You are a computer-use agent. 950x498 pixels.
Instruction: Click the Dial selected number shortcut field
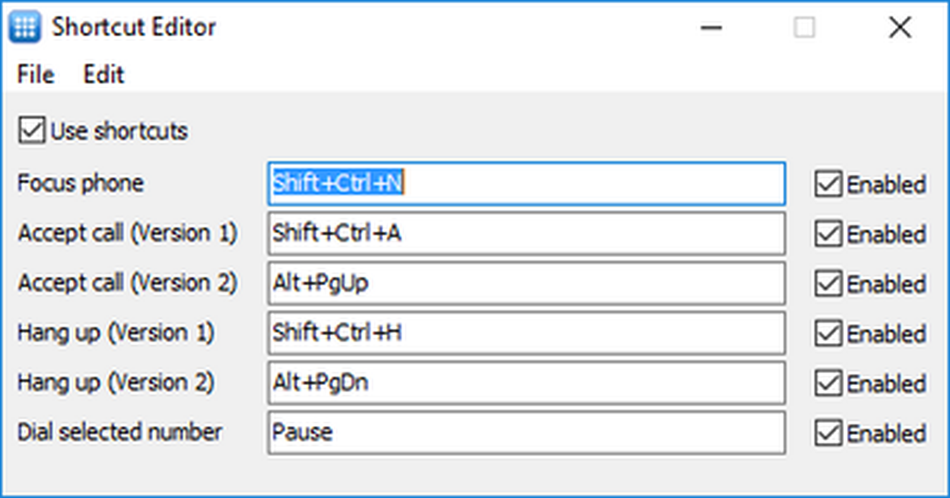pos(526,433)
